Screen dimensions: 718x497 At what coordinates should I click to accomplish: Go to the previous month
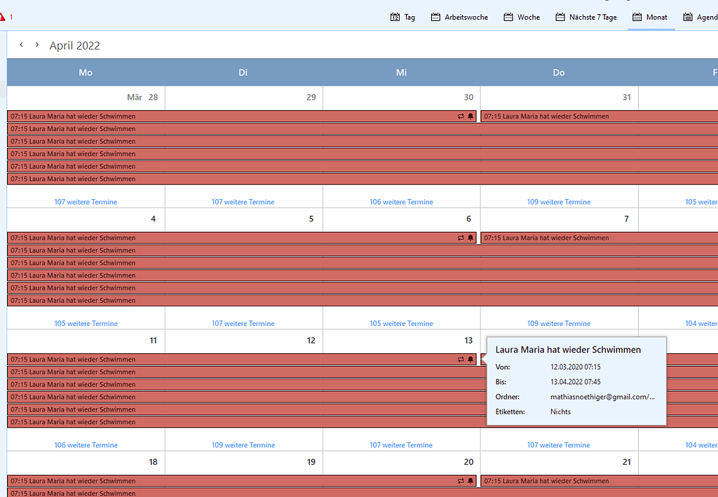click(21, 45)
